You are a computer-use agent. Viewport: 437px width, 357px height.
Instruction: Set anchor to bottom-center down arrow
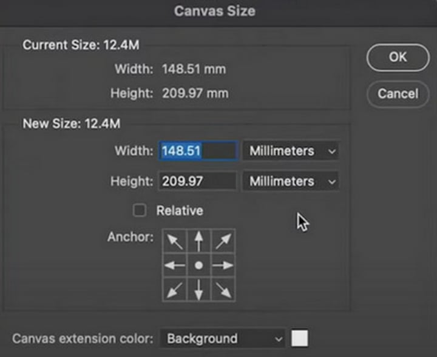point(198,289)
